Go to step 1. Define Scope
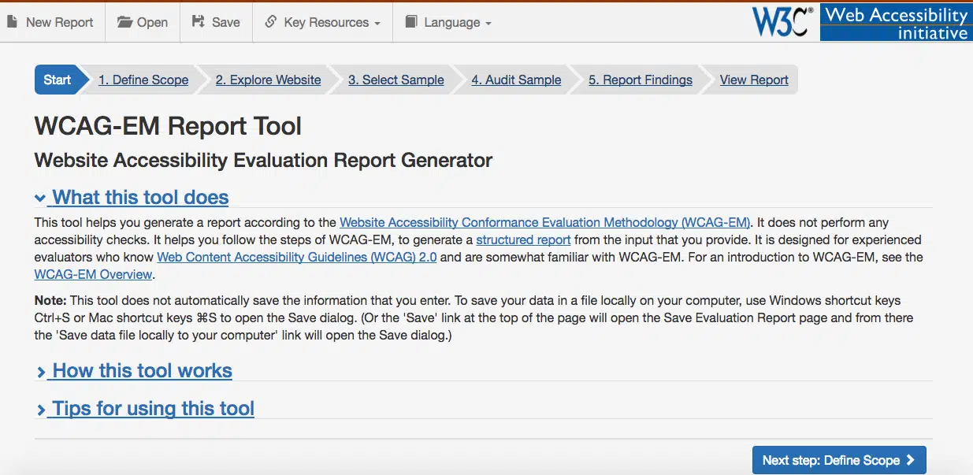 143,80
